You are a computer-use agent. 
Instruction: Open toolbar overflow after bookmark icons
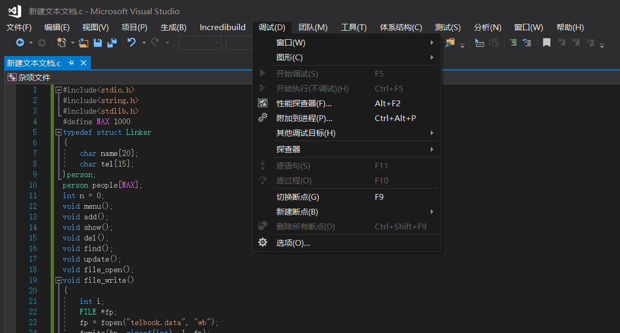[602, 45]
